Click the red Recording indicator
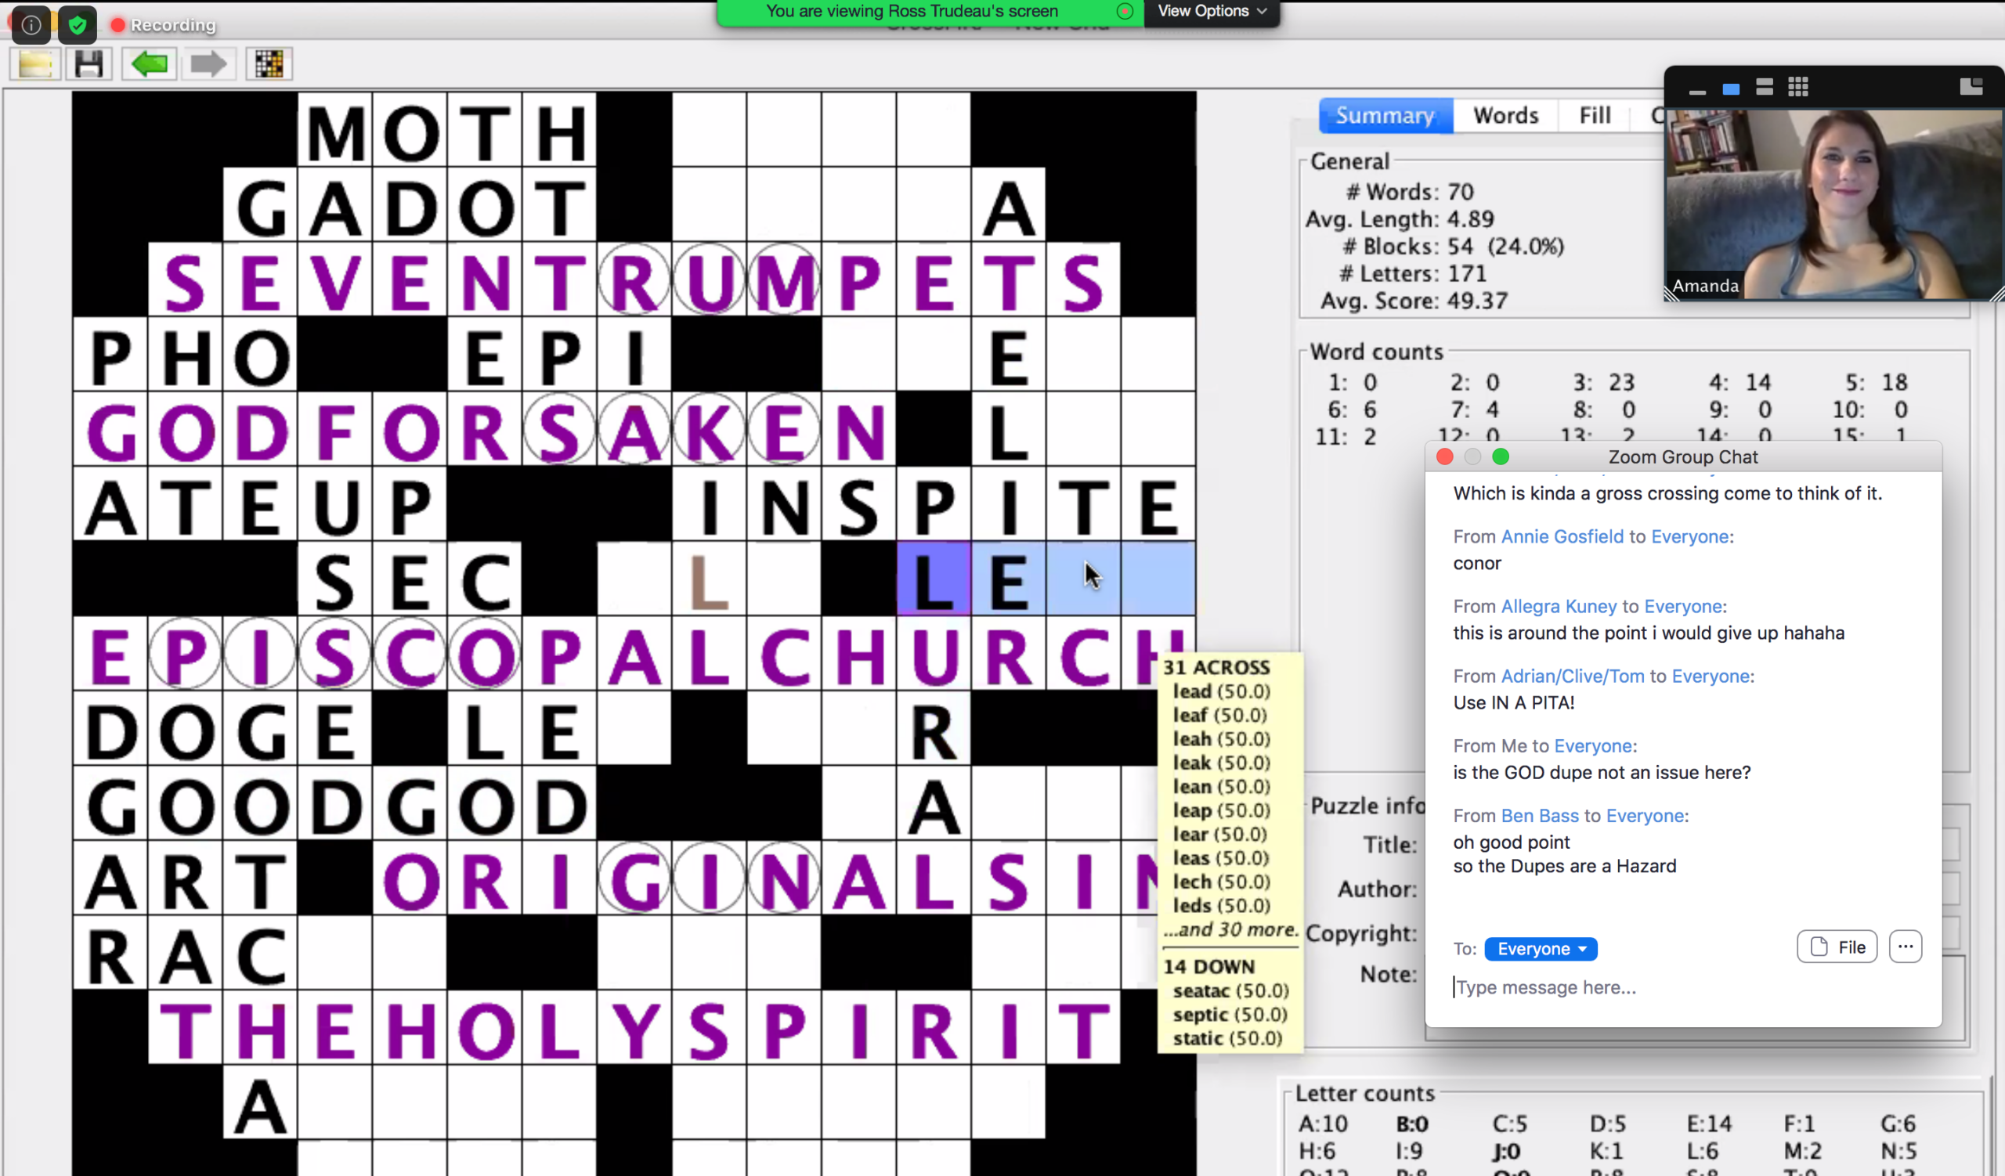This screenshot has height=1176, width=2005. click(x=117, y=24)
